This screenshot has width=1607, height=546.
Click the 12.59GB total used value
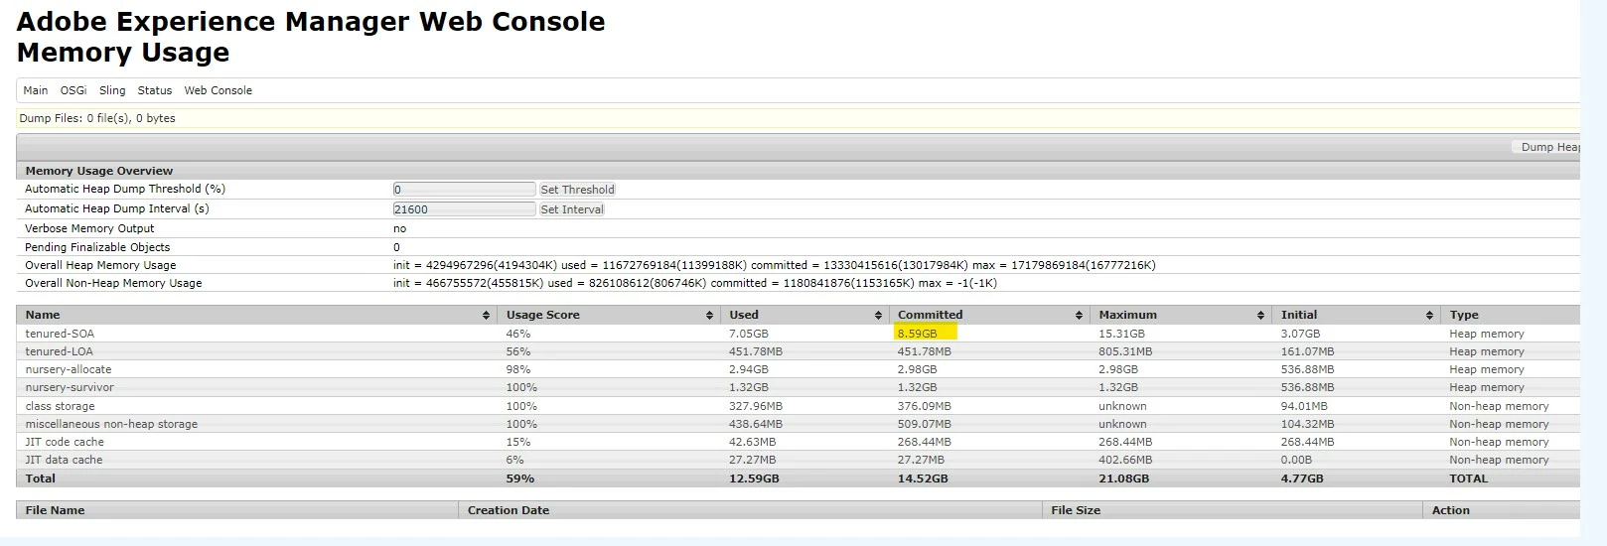(754, 478)
